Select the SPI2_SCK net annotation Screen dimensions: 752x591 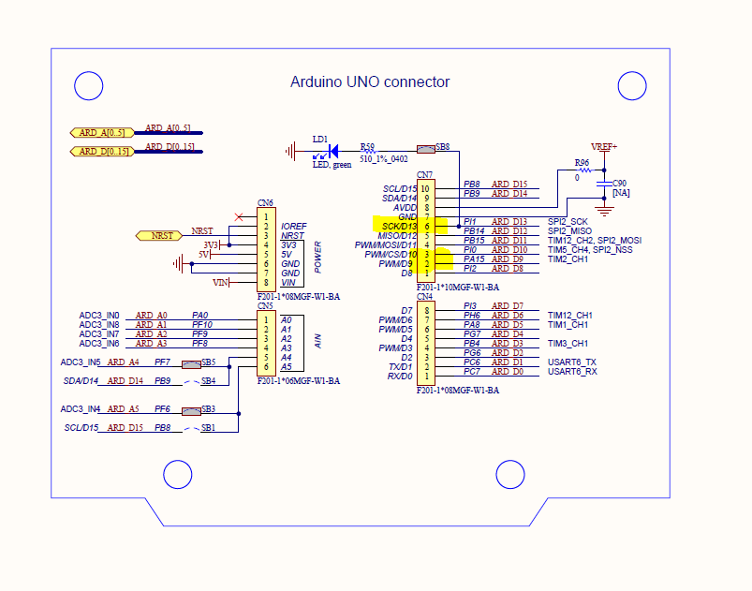(568, 222)
